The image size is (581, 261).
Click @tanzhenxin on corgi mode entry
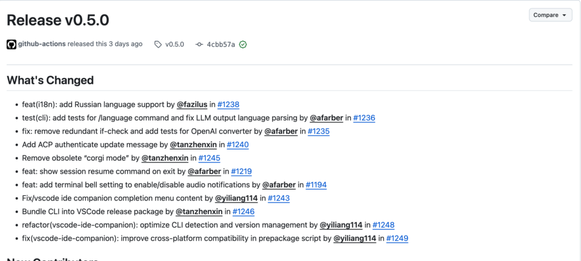pyautogui.click(x=165, y=158)
